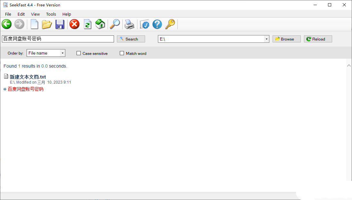Click the Search button
Viewport: 352px width, 200px height.
pyautogui.click(x=131, y=39)
